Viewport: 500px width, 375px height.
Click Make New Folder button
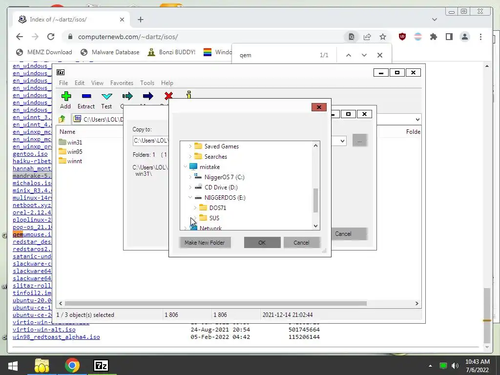[x=205, y=243]
